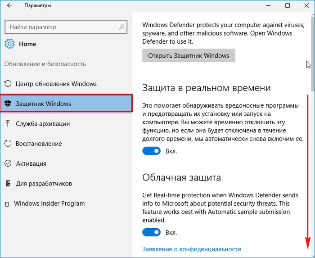
Task: Click the back arrow icon
Action: pos(9,5)
